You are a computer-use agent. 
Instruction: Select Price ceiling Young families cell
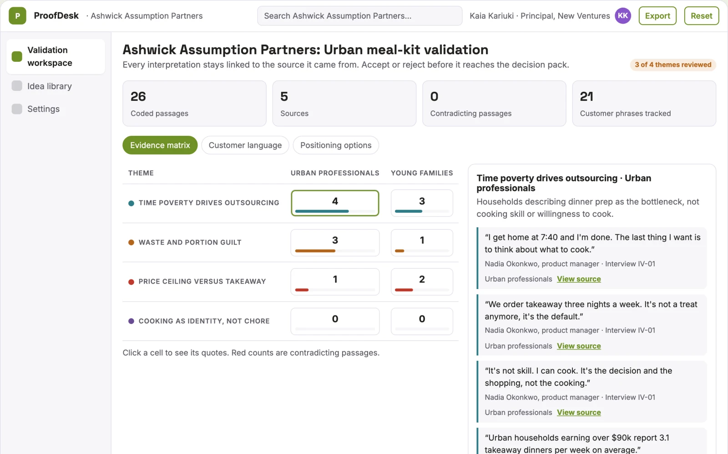pos(422,282)
